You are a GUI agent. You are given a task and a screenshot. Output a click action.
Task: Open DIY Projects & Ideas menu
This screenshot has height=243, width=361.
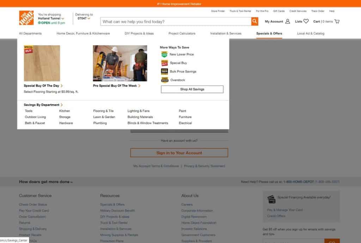[x=139, y=33]
